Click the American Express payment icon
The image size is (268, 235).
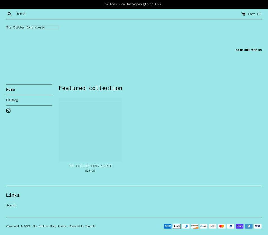(167, 226)
